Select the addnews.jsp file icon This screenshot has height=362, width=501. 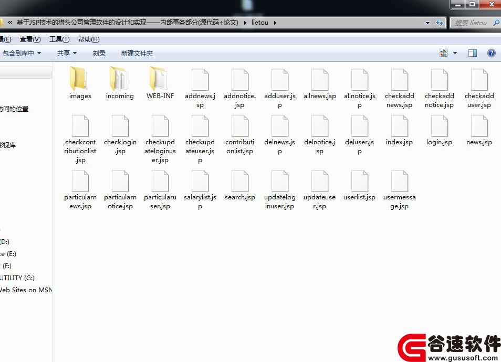click(x=200, y=80)
